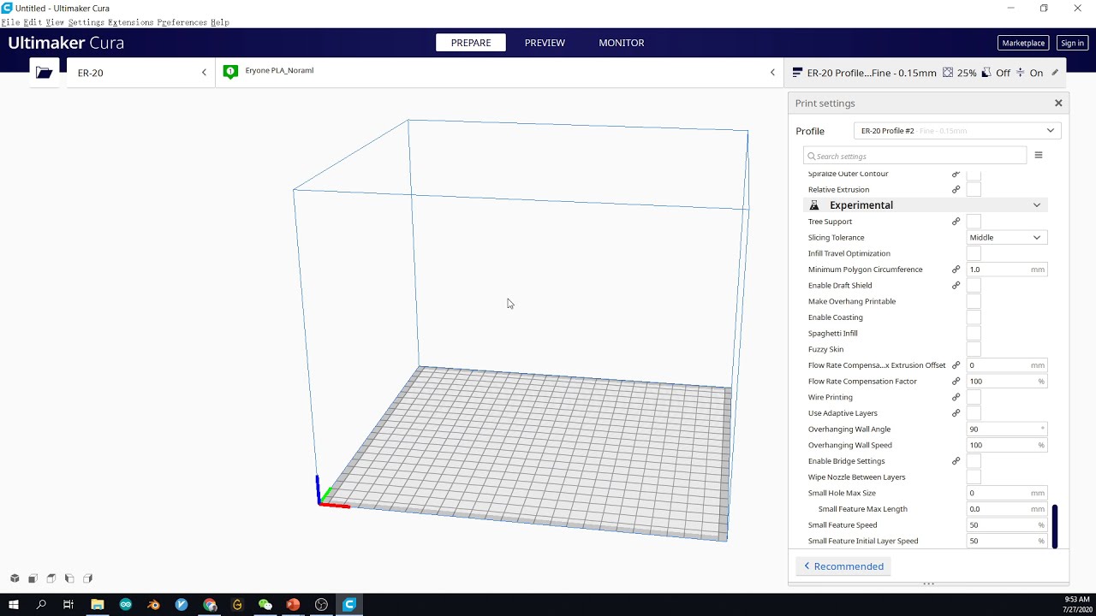Toggle Fuzzy Skin checkbox
The height and width of the screenshot is (616, 1096).
coord(974,349)
